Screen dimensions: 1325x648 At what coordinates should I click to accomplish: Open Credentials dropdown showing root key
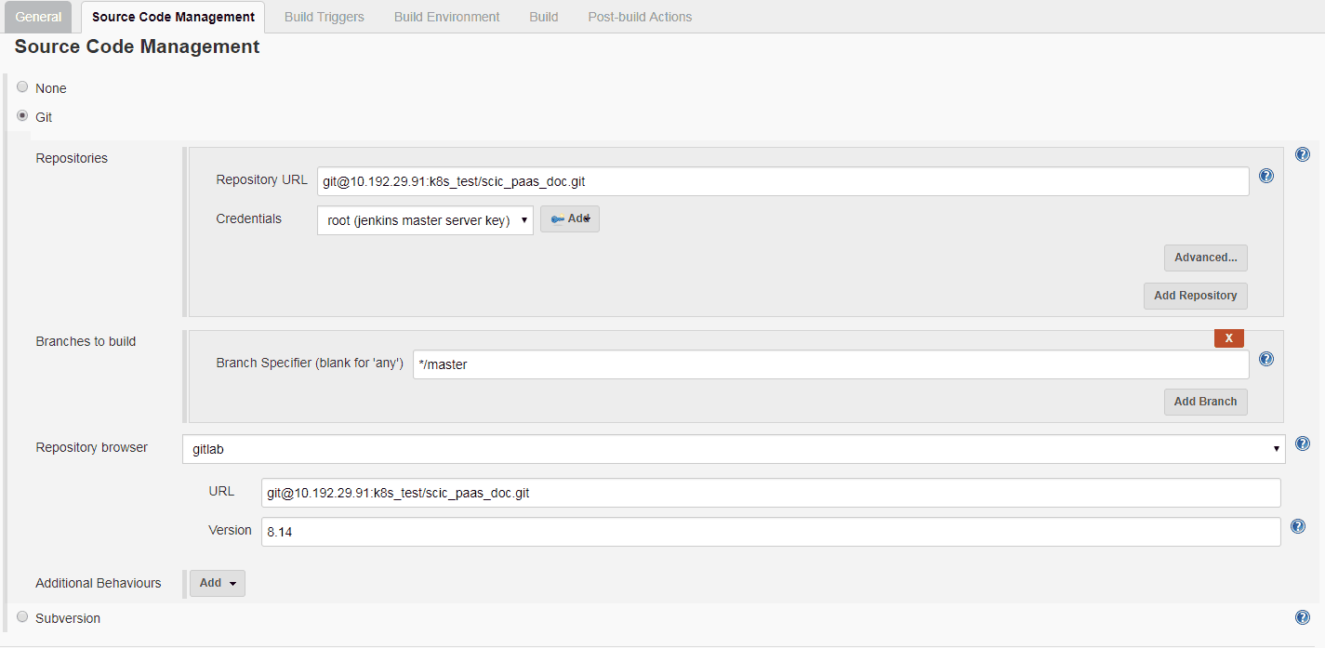point(425,220)
